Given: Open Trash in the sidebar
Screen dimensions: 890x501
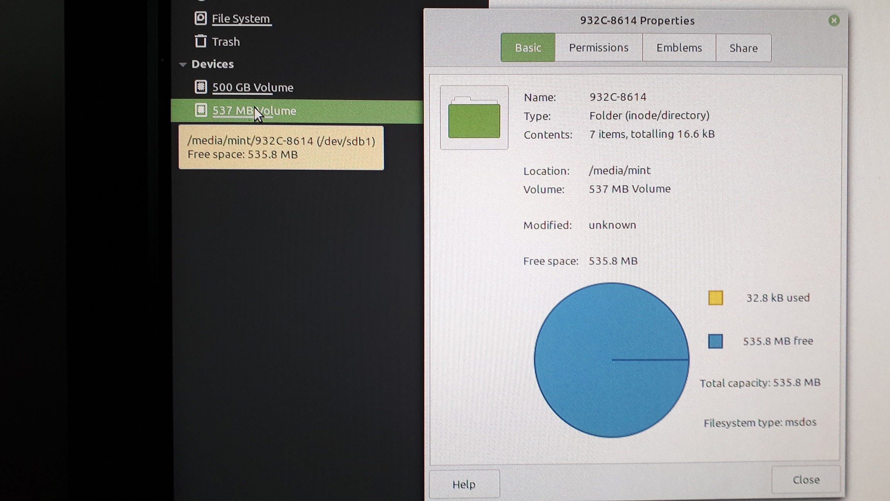Looking at the screenshot, I should [226, 41].
